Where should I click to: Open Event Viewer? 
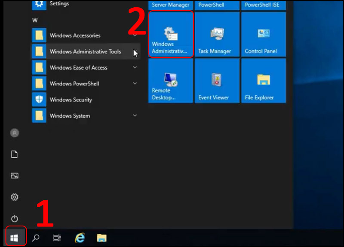point(217,81)
